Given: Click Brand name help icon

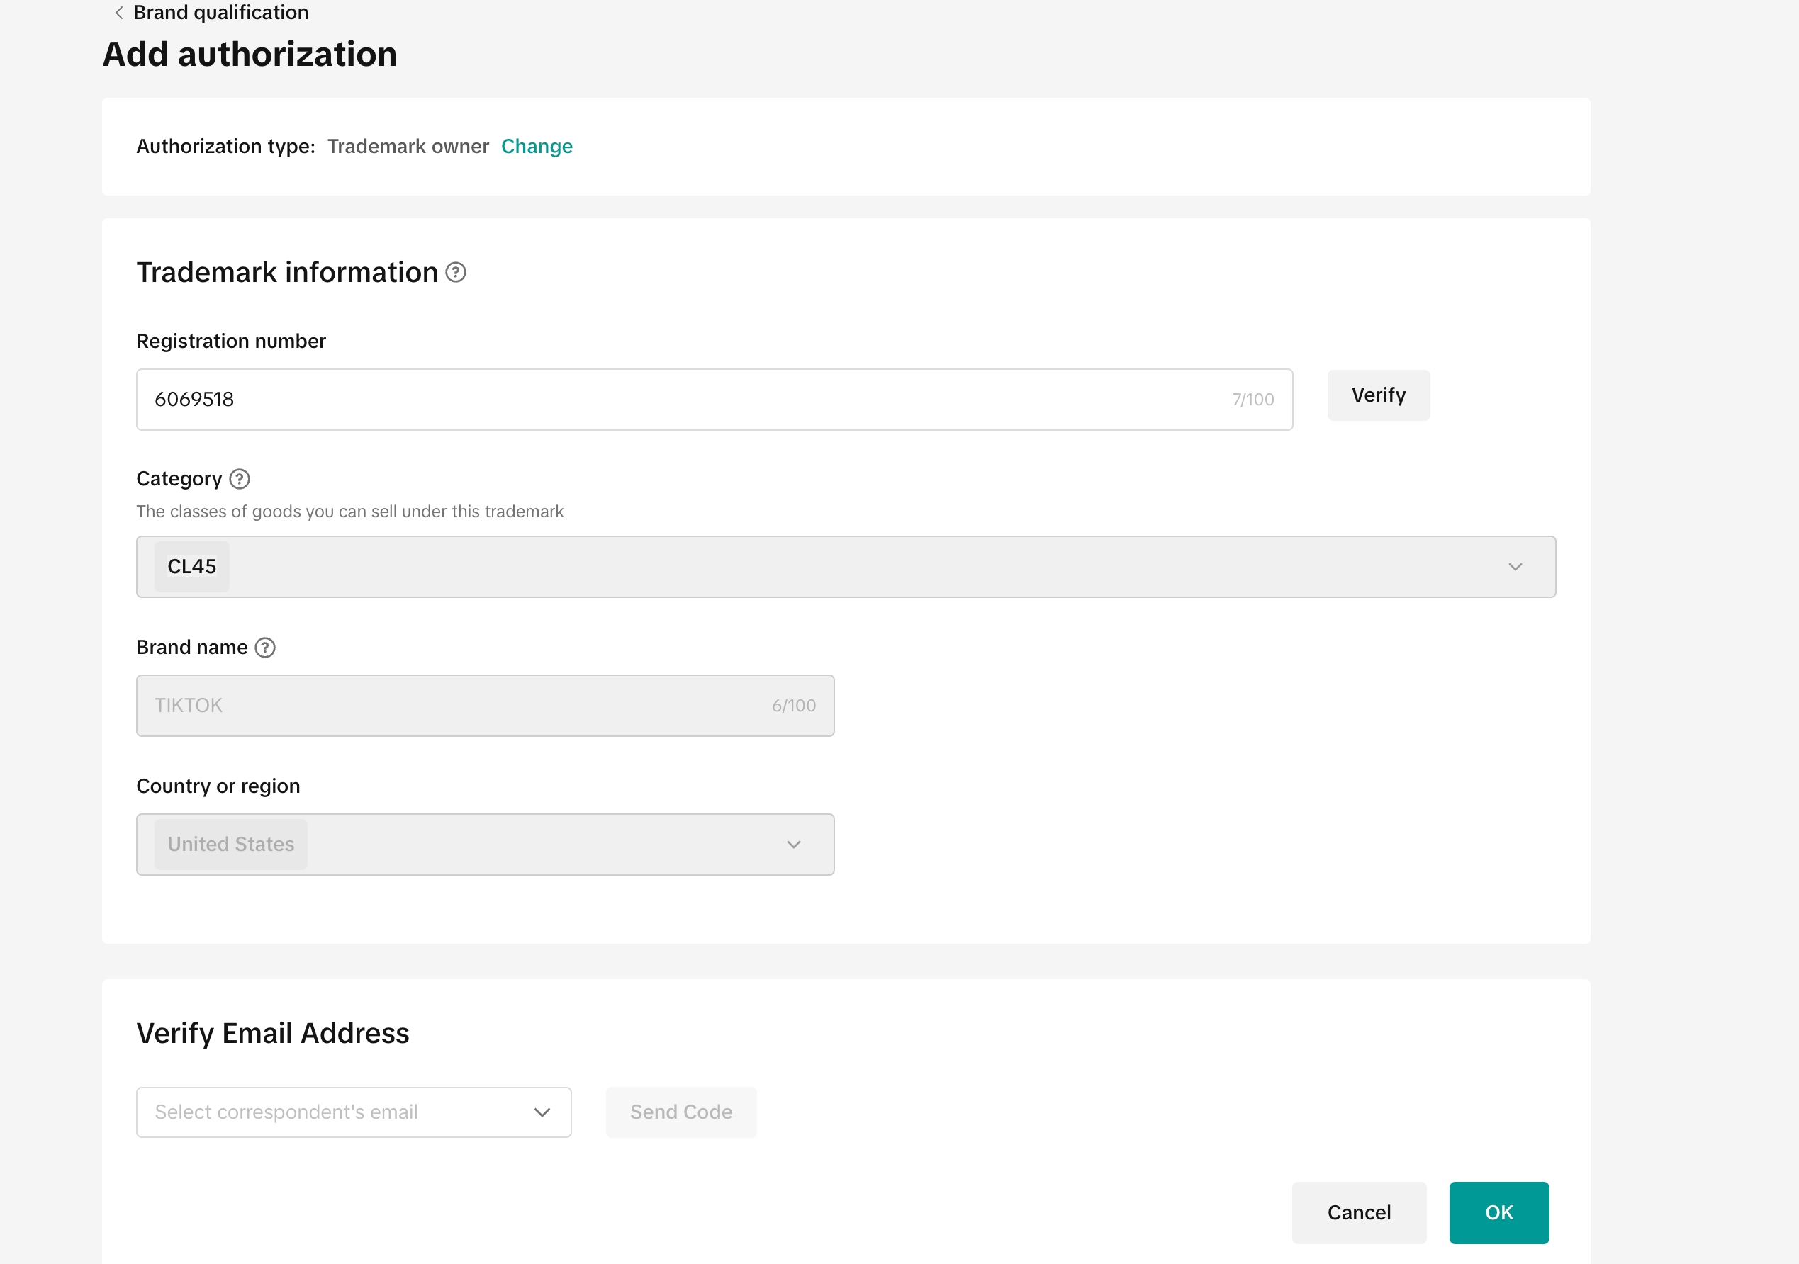Looking at the screenshot, I should pos(265,648).
